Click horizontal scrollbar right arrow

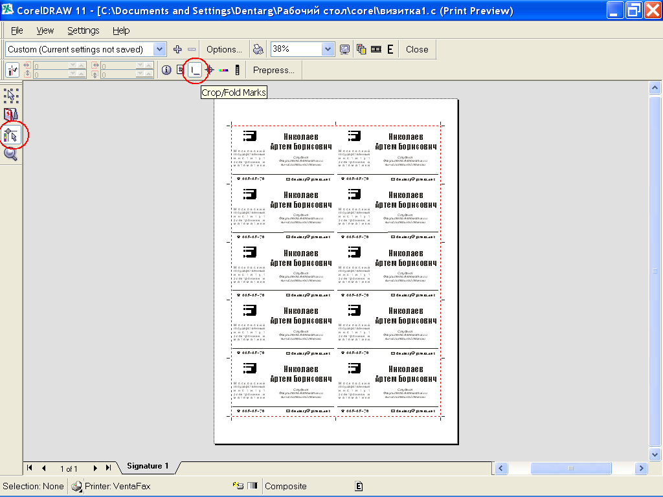click(642, 468)
